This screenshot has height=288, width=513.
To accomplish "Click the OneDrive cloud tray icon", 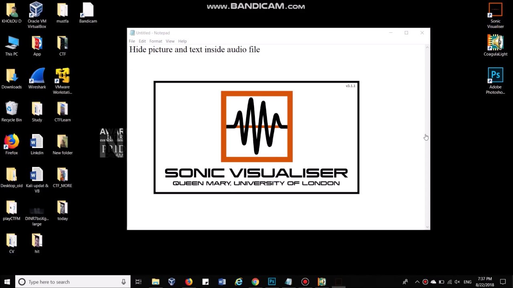I will 433,282.
